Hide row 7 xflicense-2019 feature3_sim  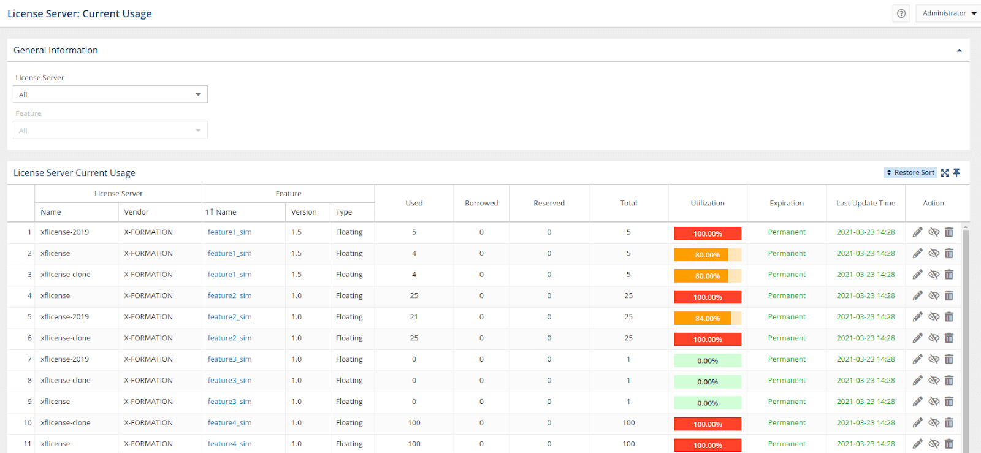[x=934, y=359]
